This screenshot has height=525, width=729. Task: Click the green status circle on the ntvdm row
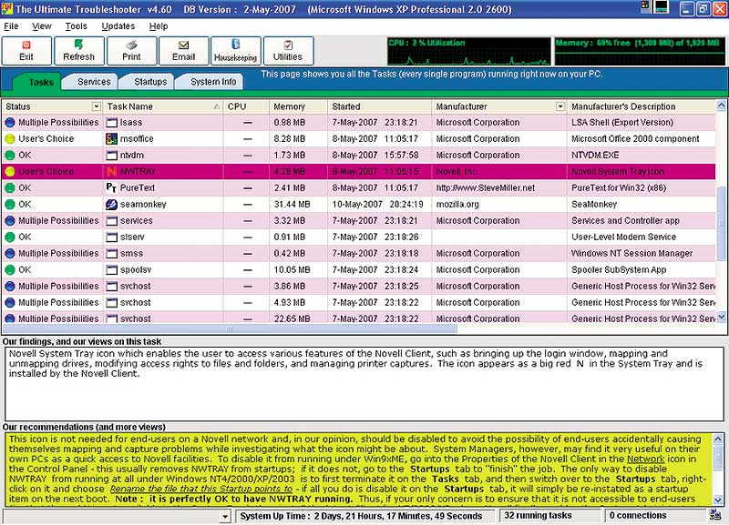click(10, 155)
